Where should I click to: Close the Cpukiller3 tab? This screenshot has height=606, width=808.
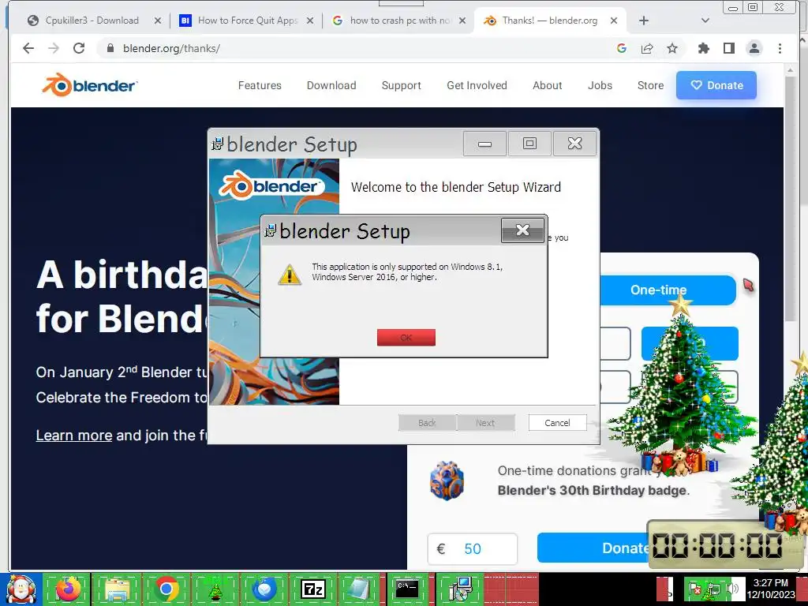(x=158, y=21)
